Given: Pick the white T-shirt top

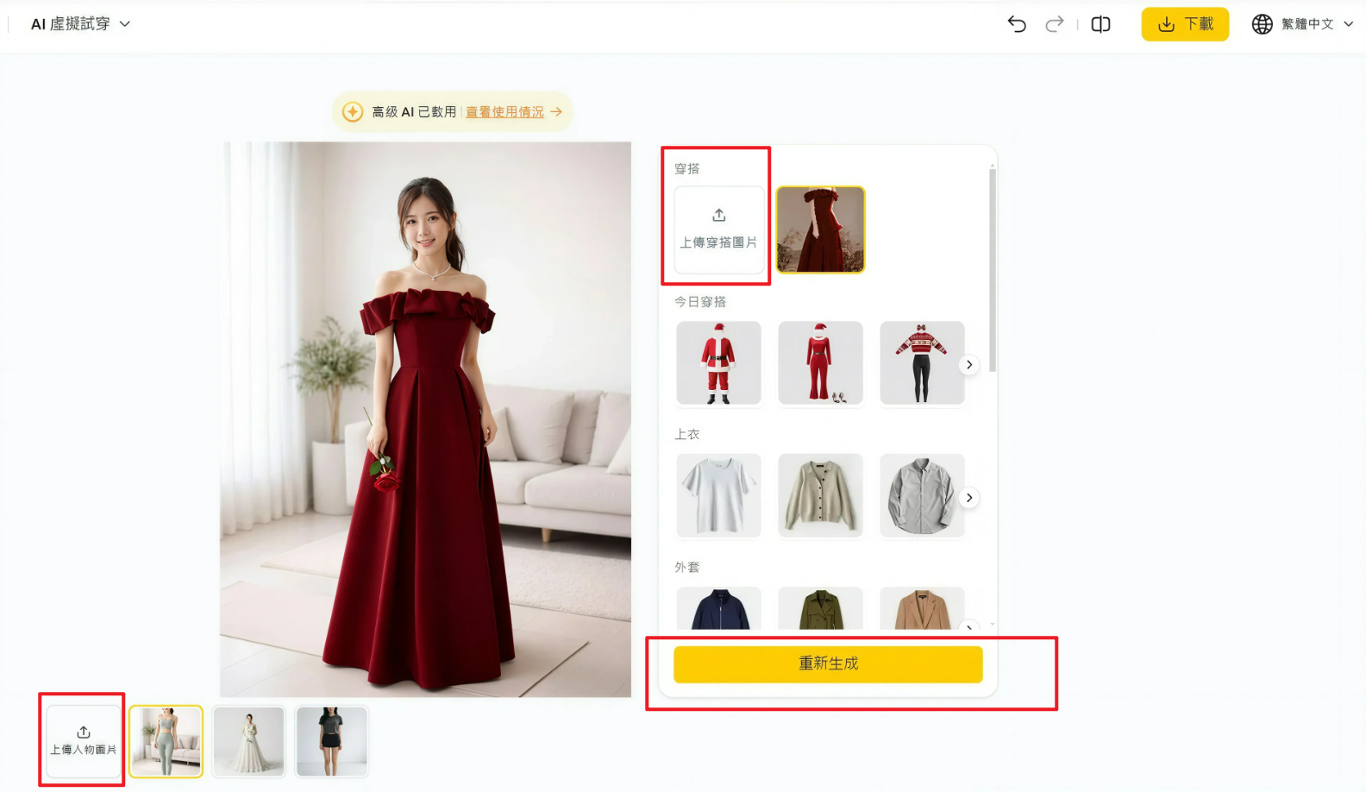Looking at the screenshot, I should [x=718, y=495].
